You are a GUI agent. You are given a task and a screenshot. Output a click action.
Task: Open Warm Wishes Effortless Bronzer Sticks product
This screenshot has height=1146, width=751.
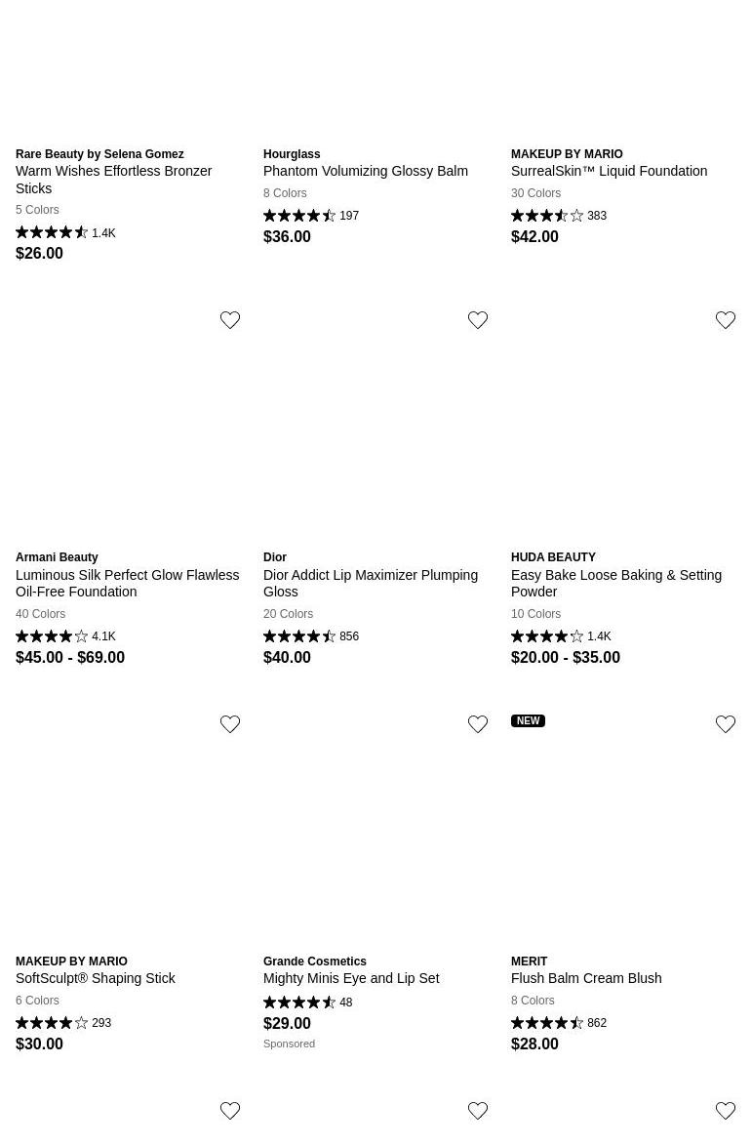tap(113, 180)
